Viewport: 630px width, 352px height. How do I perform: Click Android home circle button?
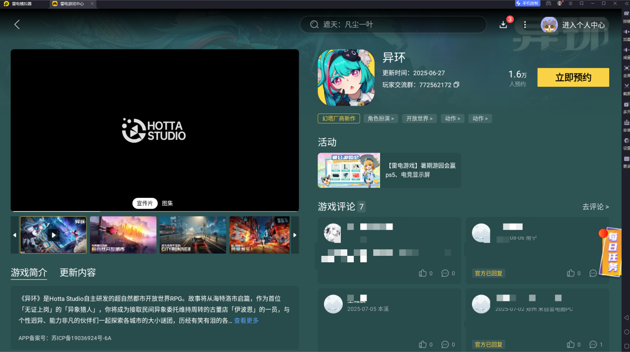point(626,332)
